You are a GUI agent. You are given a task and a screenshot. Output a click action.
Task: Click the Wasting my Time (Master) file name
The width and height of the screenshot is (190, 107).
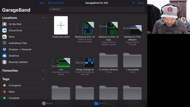click(x=132, y=38)
